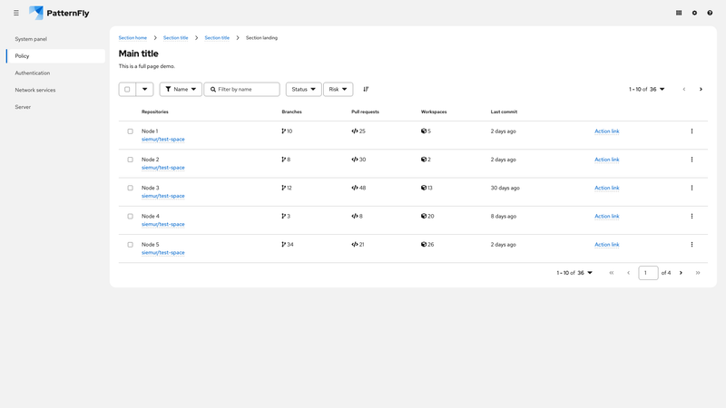Open the Name filter attribute dropdown
726x408 pixels.
181,89
